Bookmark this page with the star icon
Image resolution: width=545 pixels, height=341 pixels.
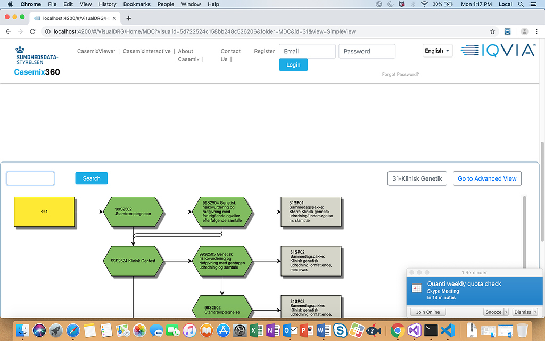pos(493,31)
